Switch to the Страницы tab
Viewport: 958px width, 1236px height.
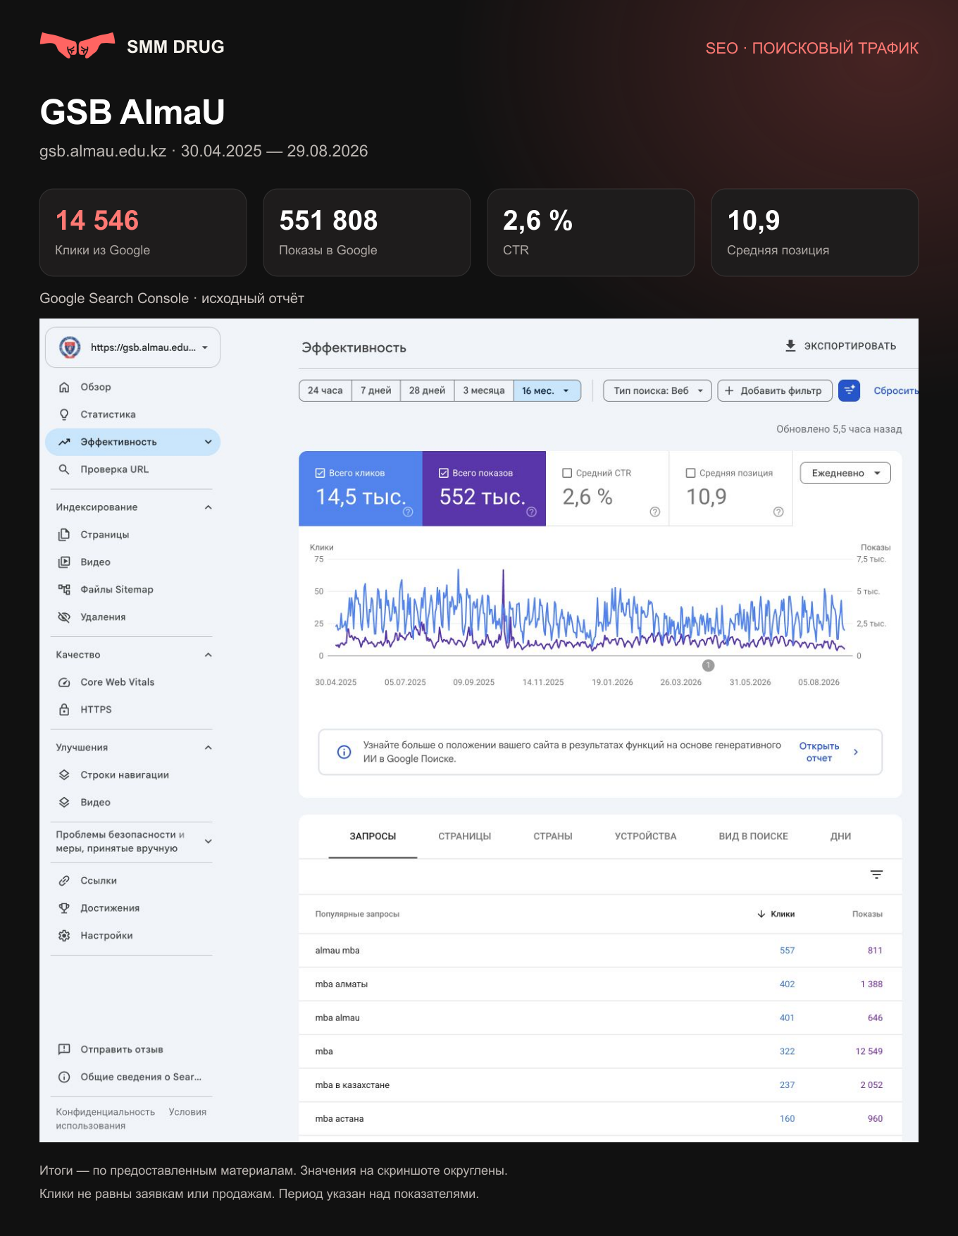pos(465,836)
